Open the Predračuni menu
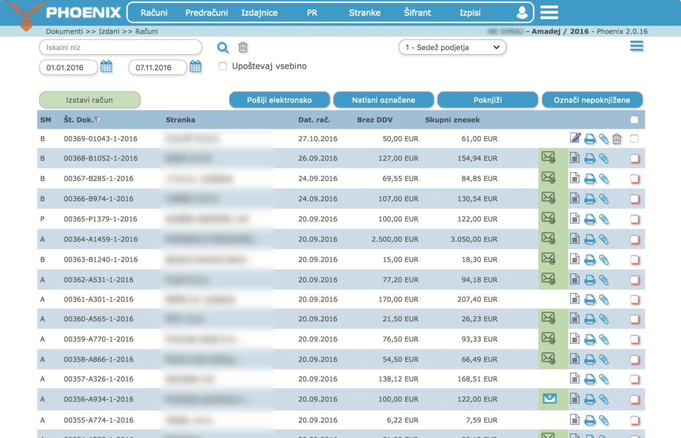Image resolution: width=681 pixels, height=438 pixels. [206, 13]
